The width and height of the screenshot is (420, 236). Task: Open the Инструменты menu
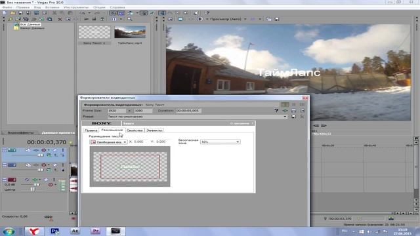[x=76, y=7]
